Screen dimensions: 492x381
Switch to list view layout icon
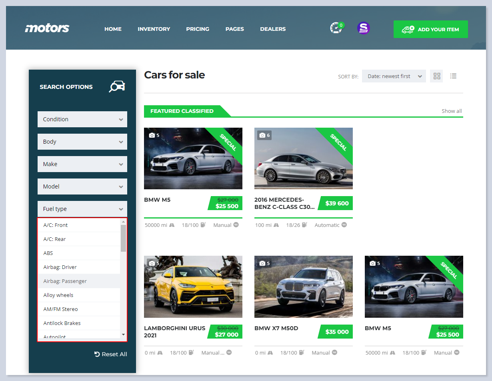(453, 76)
